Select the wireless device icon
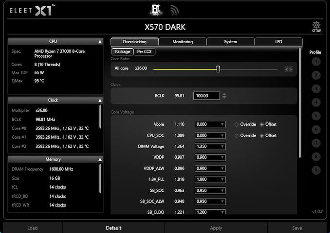Screen dimensions: 330x233 tap(174, 10)
